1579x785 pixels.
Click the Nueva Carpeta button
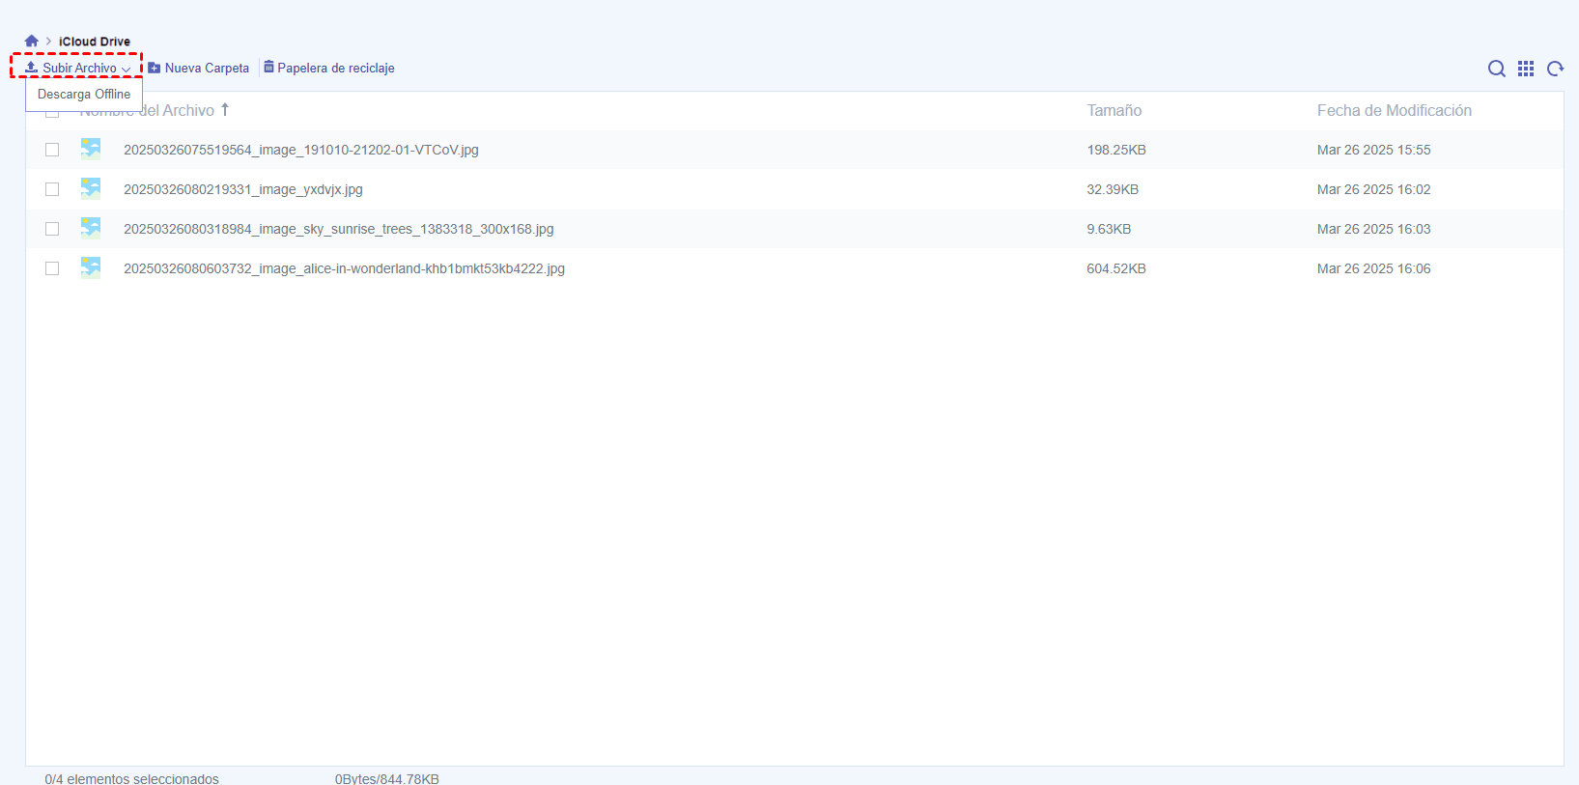[x=199, y=68]
